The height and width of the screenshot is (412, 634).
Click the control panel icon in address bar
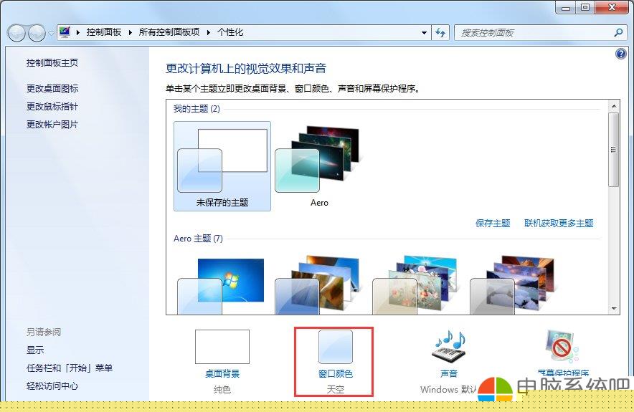tap(65, 32)
